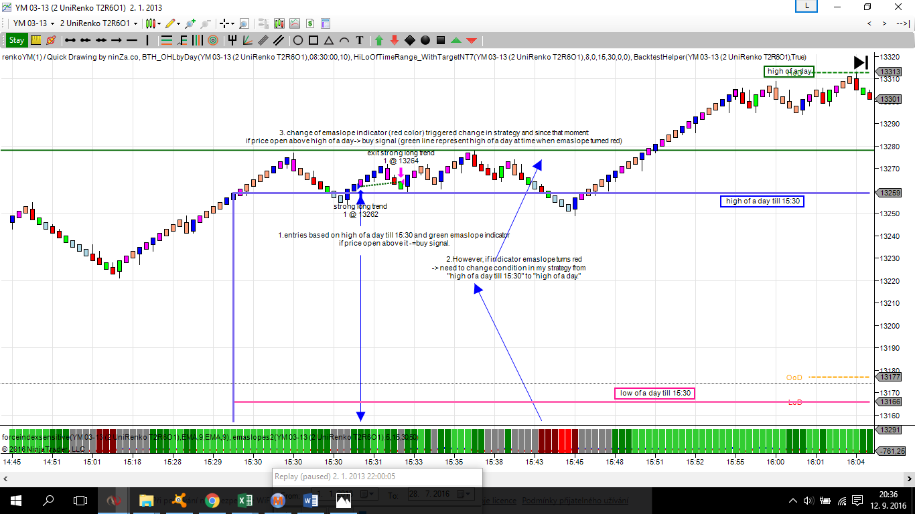This screenshot has width=915, height=514.
Task: Select the green triangle up marker
Action: point(456,40)
